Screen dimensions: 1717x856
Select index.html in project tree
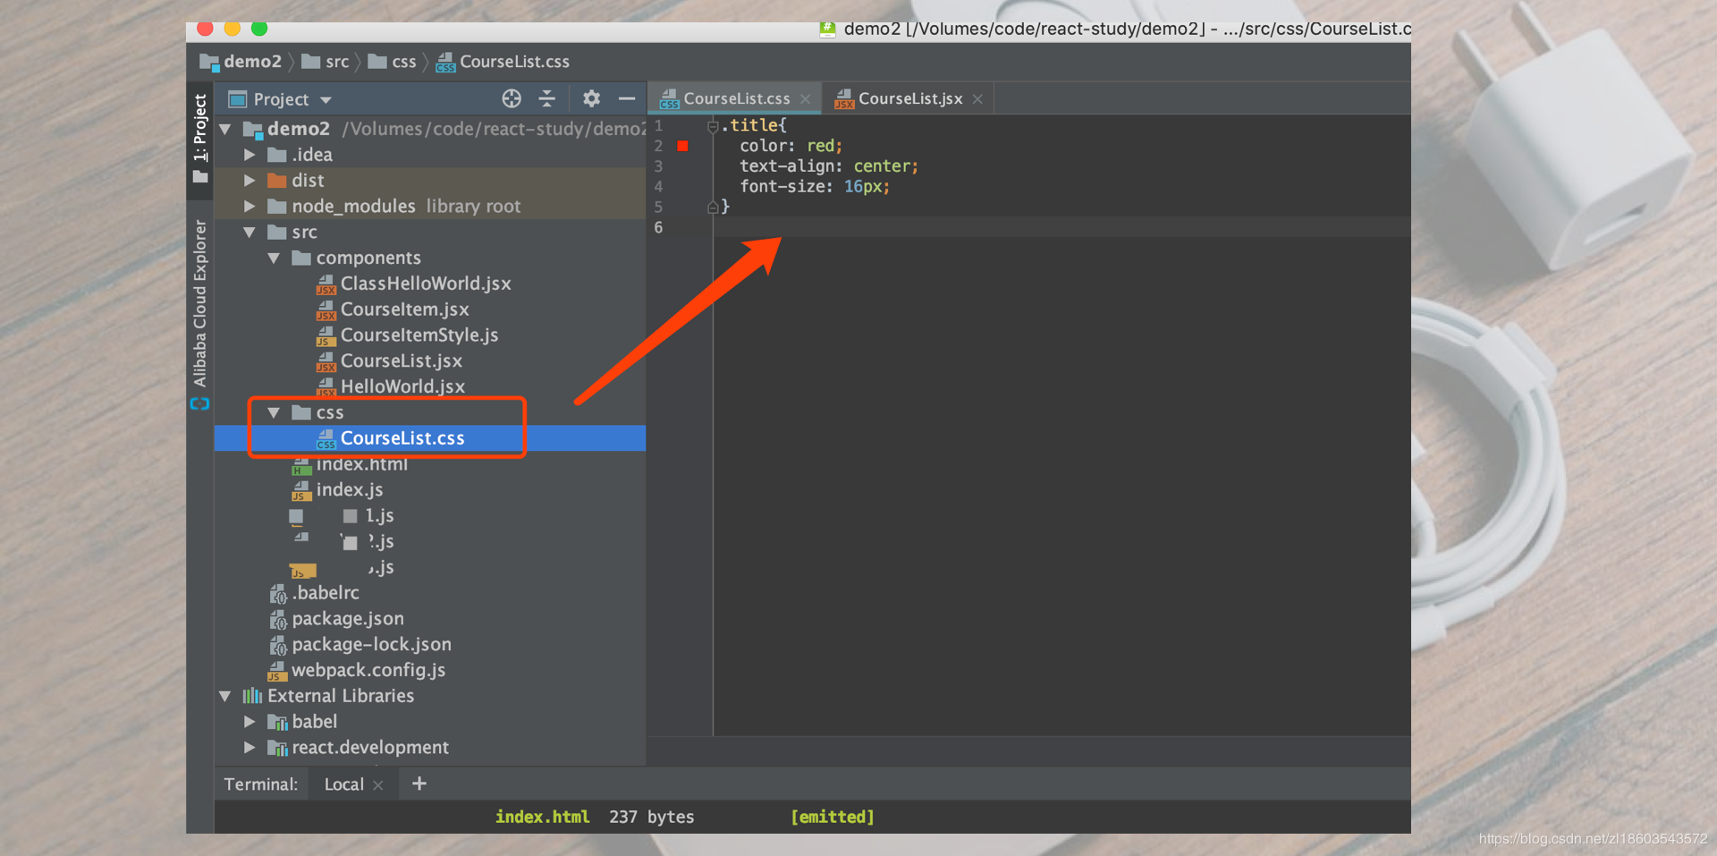click(361, 464)
